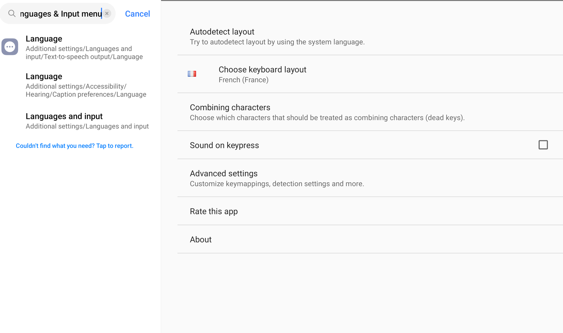563x333 pixels.
Task: Click inside the search input field
Action: 60,14
